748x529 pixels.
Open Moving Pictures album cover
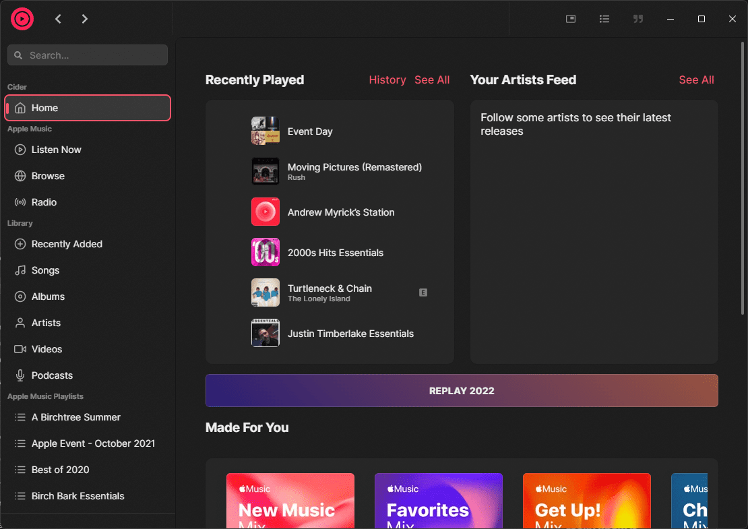[266, 171]
